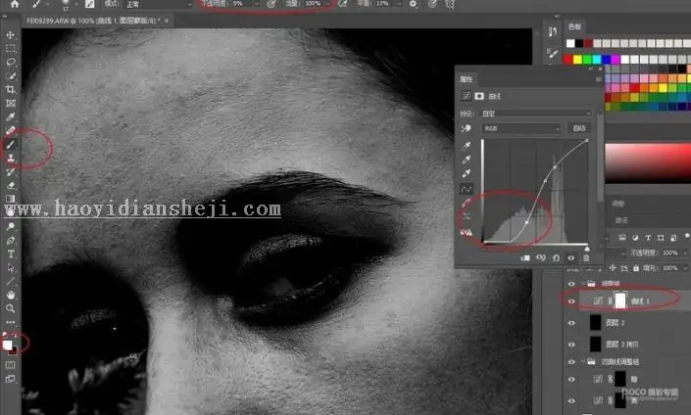Close the FEI09289.ARW document tab
Image resolution: width=691 pixels, height=415 pixels.
[x=167, y=21]
